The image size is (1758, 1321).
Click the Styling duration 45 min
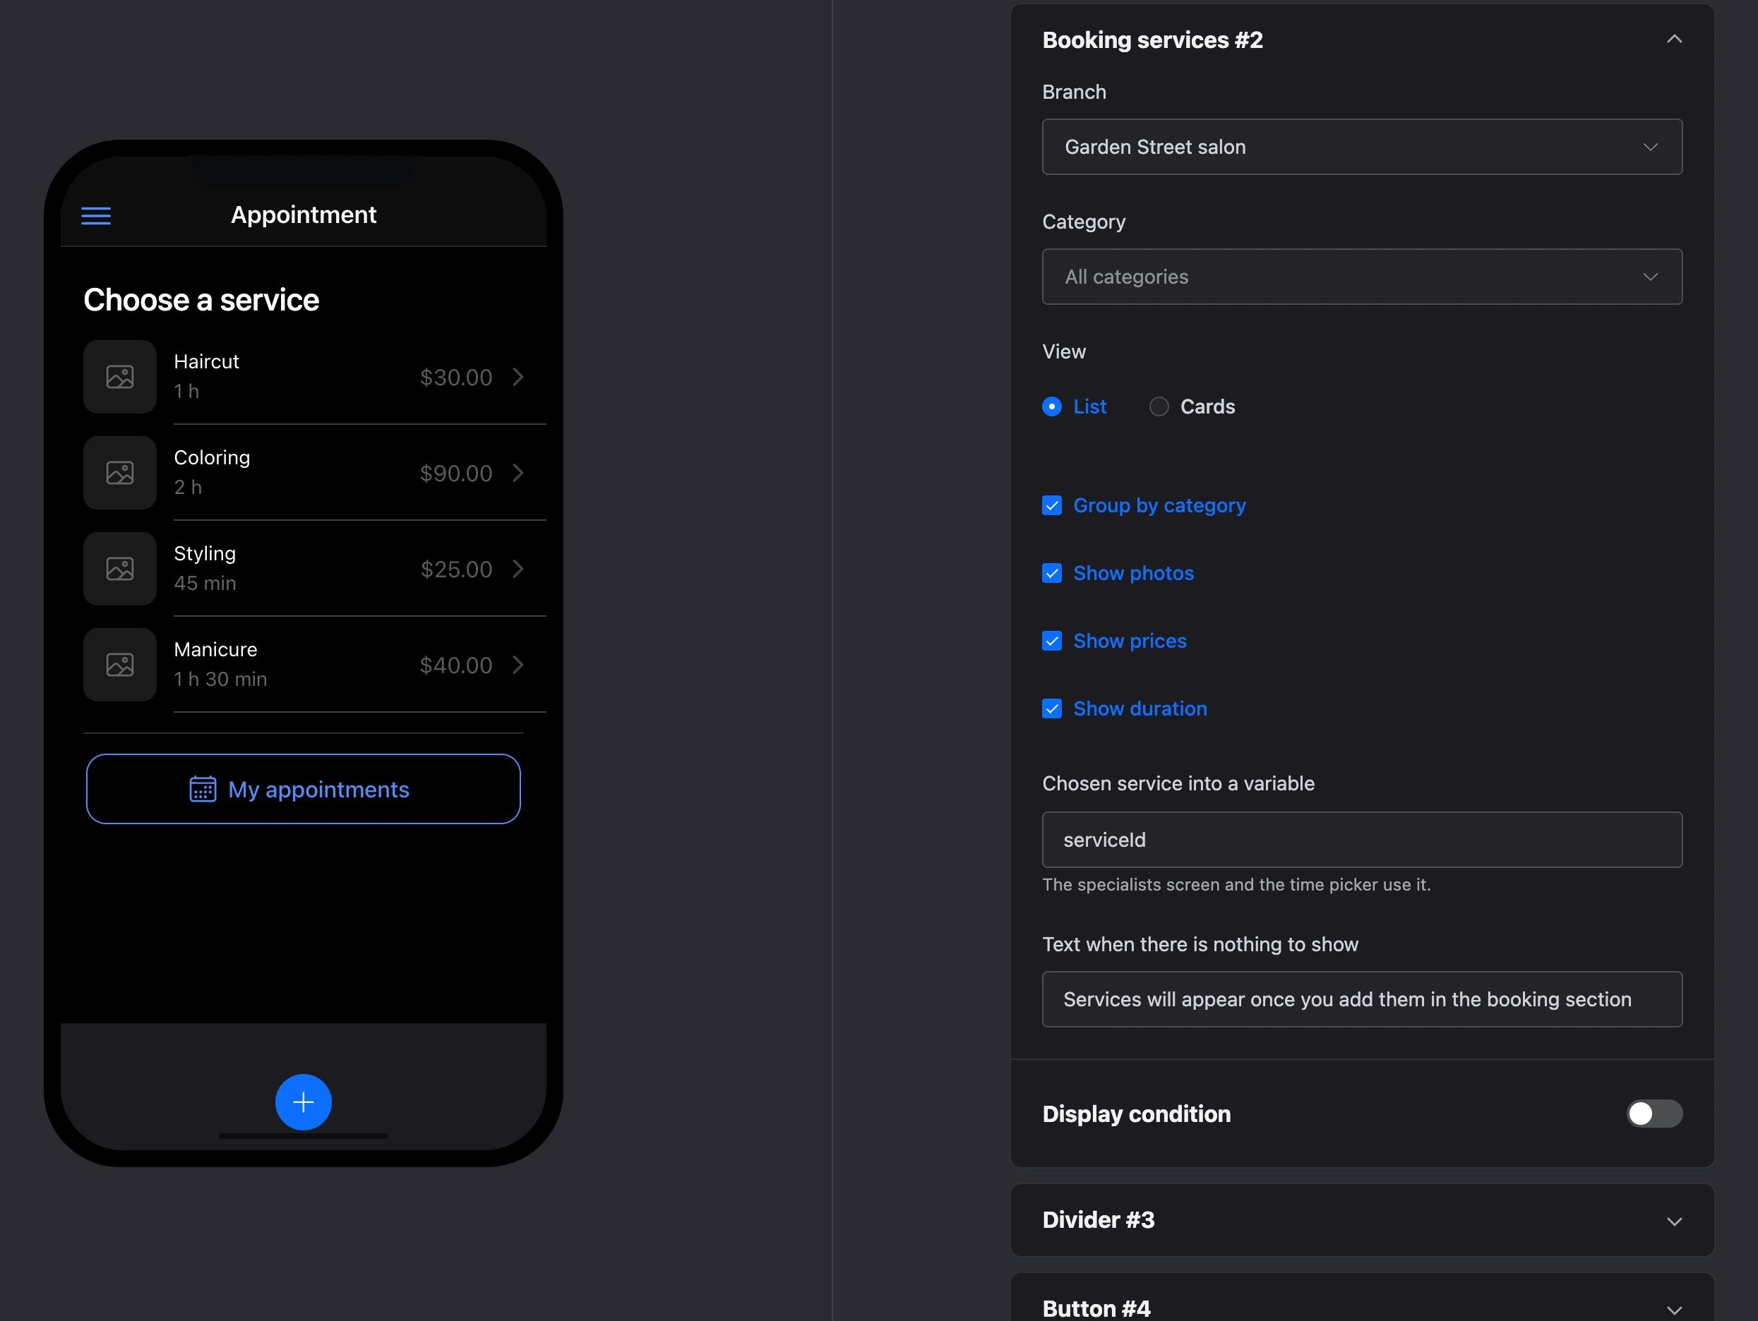tap(205, 583)
